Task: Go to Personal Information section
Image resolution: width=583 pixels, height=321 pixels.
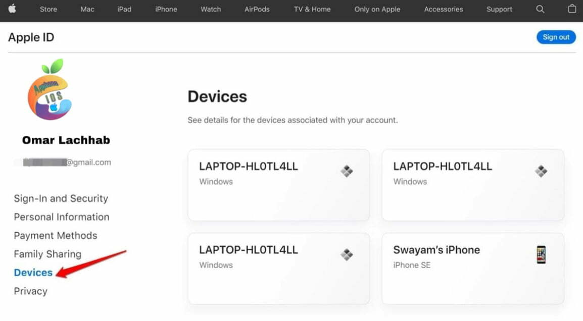Action: point(61,217)
